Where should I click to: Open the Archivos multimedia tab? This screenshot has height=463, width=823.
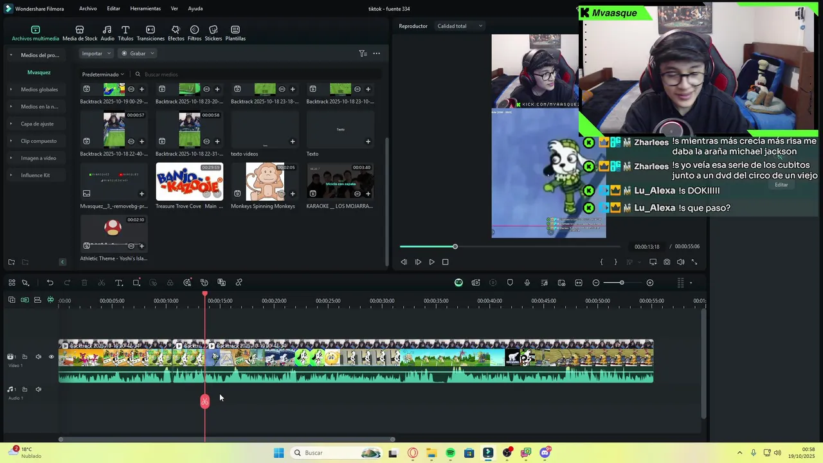coord(35,33)
